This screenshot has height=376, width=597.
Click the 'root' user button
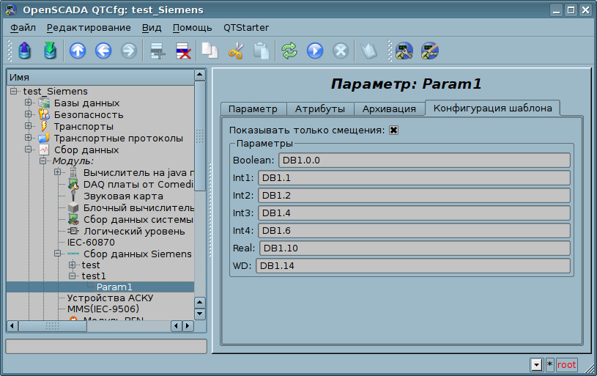pyautogui.click(x=566, y=364)
